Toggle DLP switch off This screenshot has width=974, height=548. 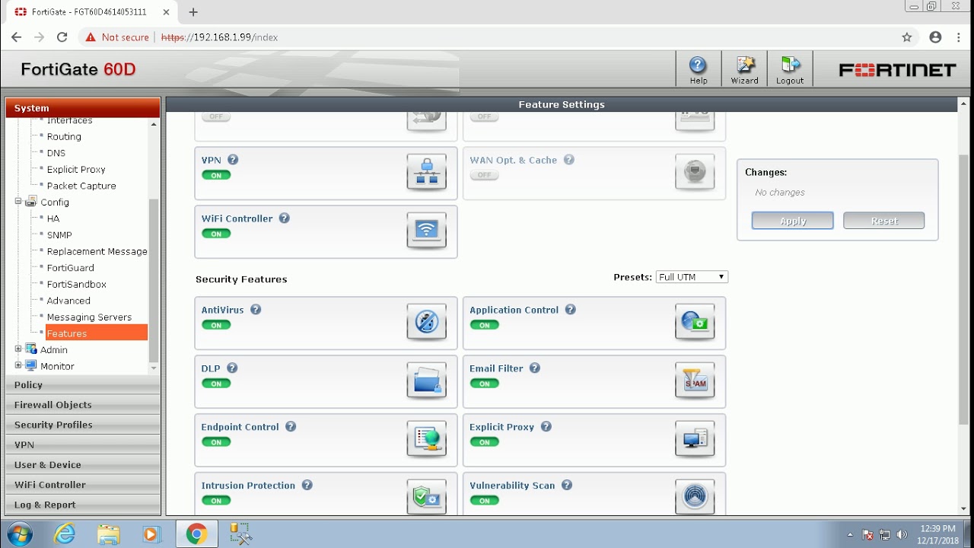pyautogui.click(x=216, y=384)
